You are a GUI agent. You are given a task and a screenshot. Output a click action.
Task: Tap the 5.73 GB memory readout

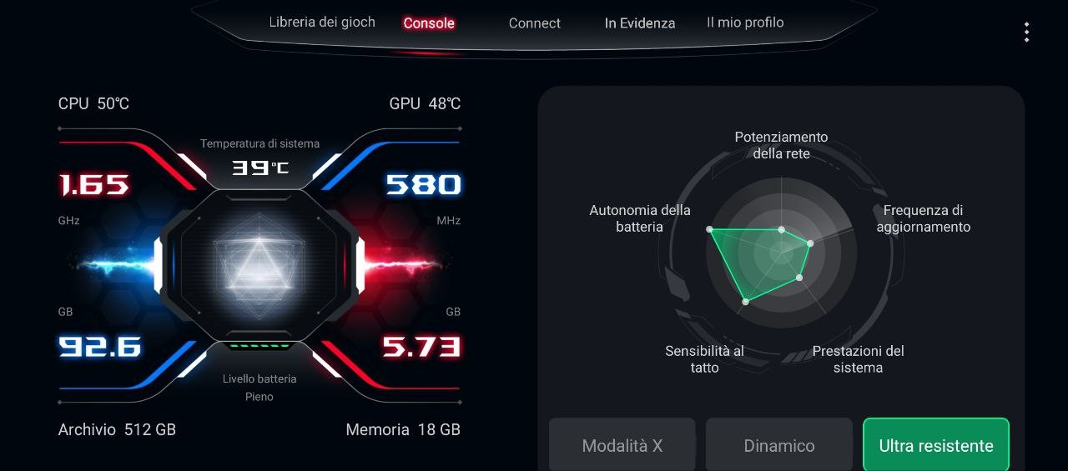(x=421, y=346)
